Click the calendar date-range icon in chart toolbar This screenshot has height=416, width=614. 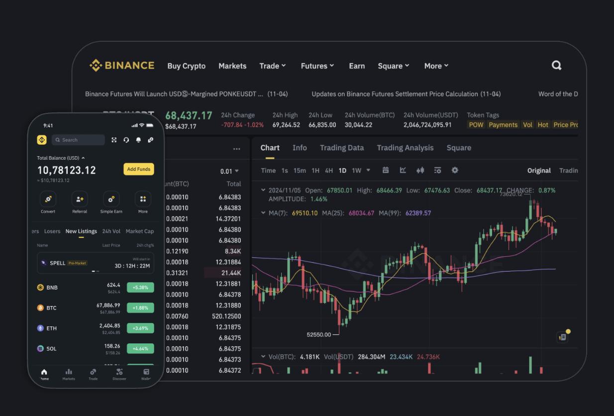(x=386, y=170)
